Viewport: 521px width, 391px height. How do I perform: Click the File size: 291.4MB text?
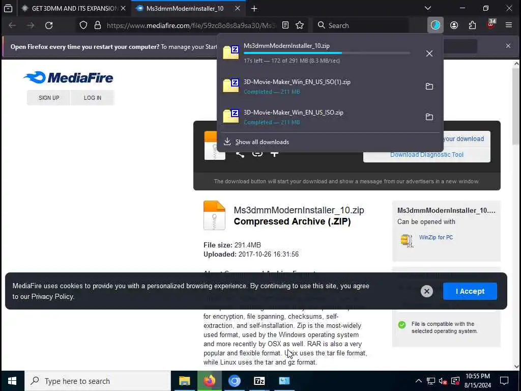(x=232, y=245)
